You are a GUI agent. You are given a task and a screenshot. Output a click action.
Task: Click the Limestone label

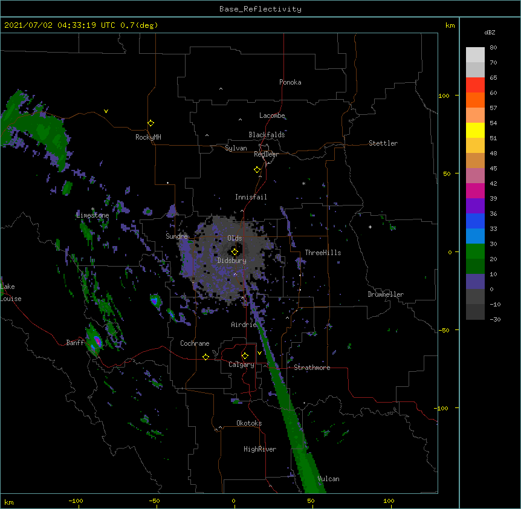[x=92, y=215]
